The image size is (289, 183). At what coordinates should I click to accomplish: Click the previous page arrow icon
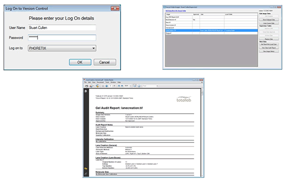click(x=103, y=86)
